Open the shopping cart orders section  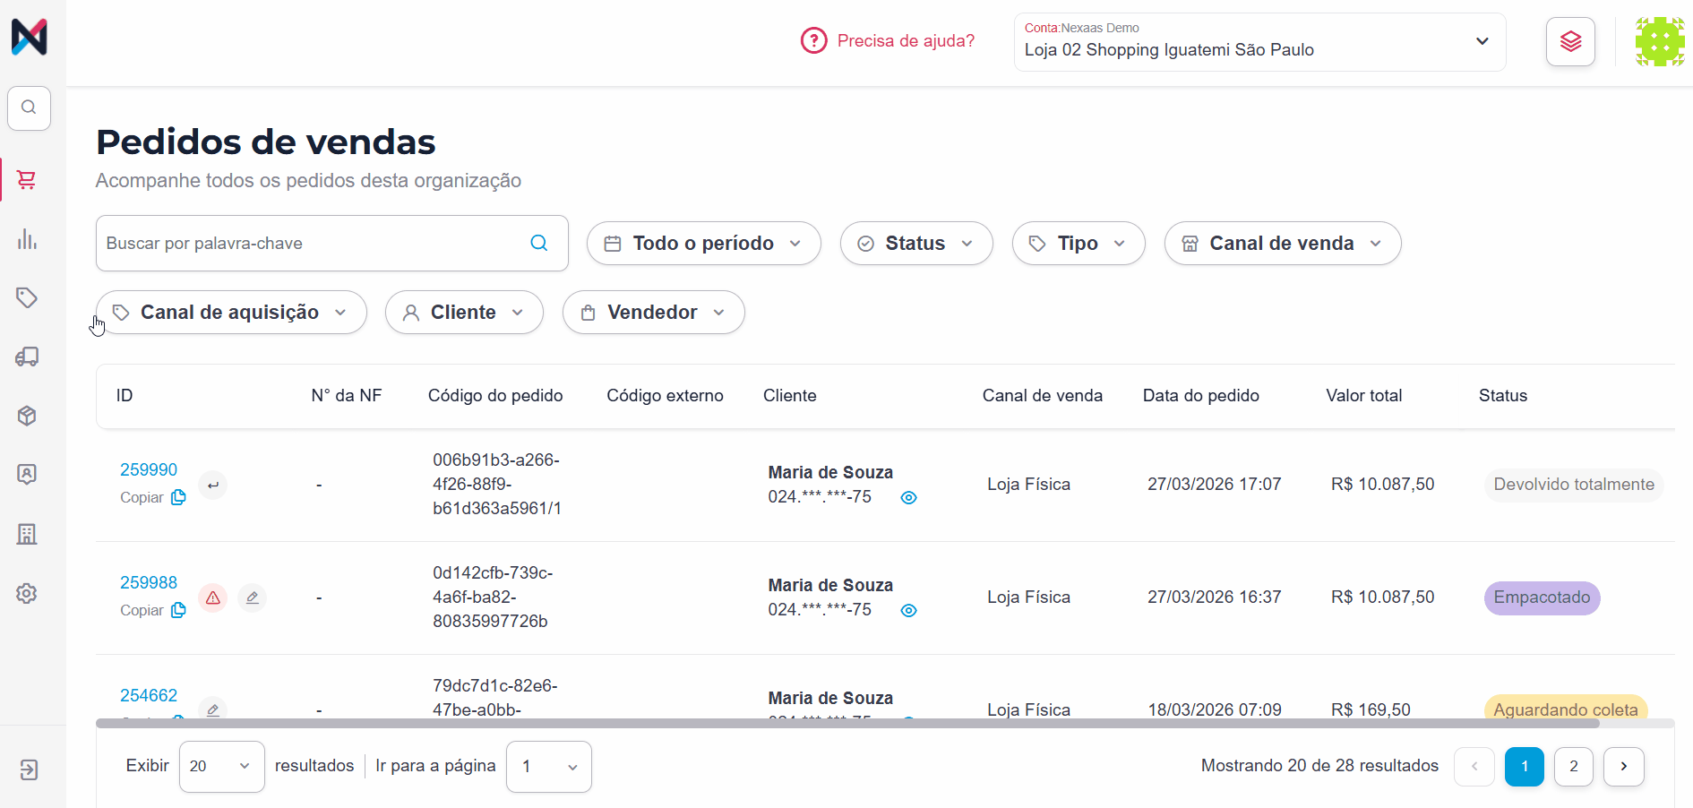(27, 180)
